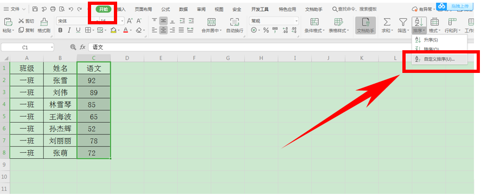Click the font color red A swatch
Viewport: 481px width, 195px height.
[x=125, y=30]
